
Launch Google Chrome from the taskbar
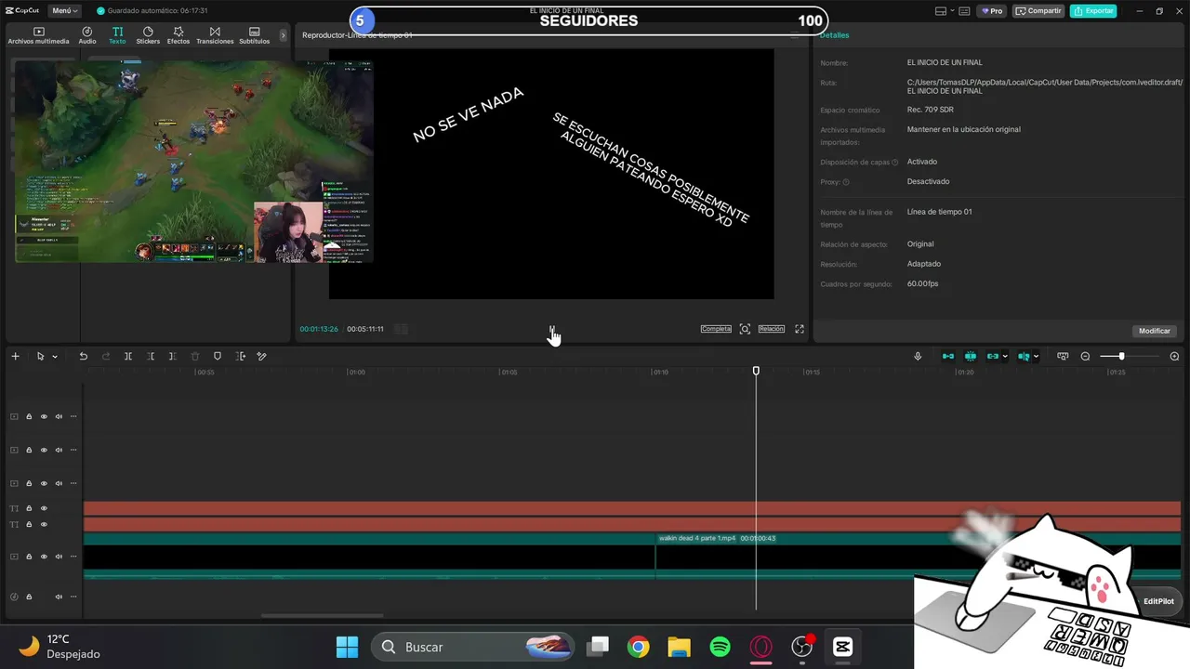(638, 647)
